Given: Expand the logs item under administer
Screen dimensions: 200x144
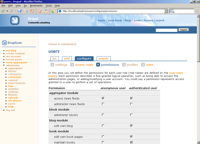Looking at the screenshot, I should (x=6, y=86).
